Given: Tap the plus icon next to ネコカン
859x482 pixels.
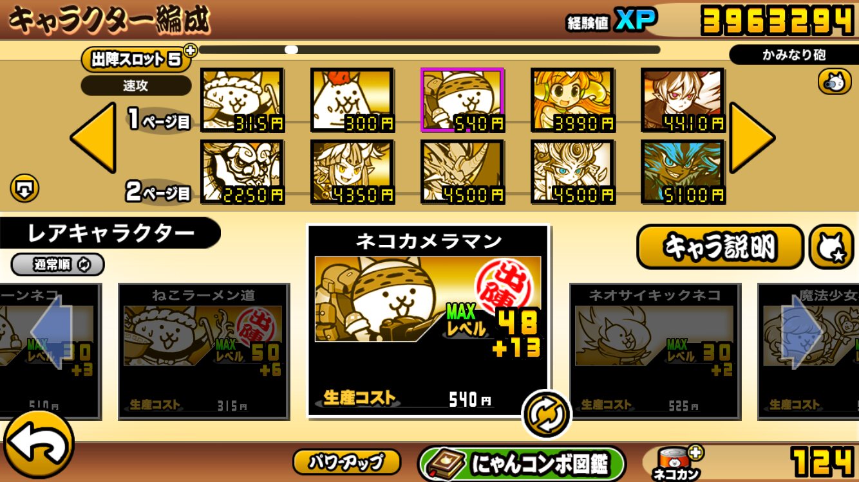Looking at the screenshot, I should [695, 452].
